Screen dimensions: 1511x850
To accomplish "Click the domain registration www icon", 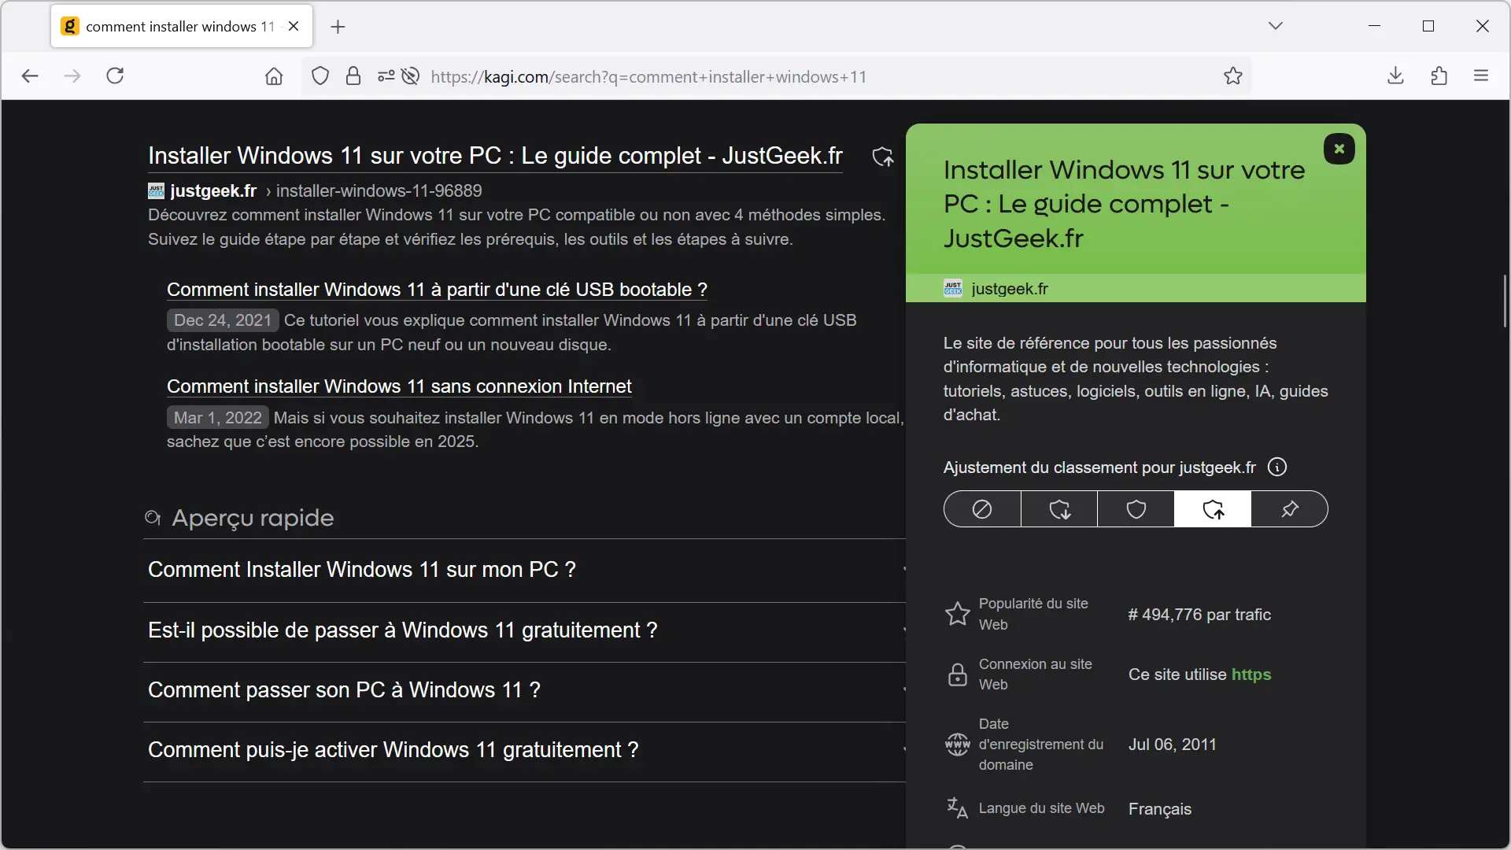I will point(958,744).
